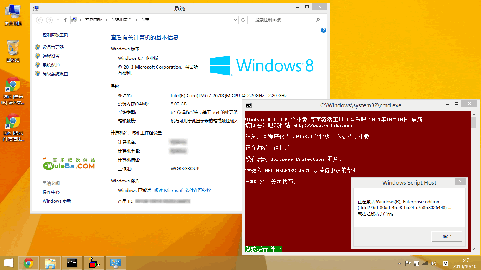Open 系统保护 from sidebar
481x270 pixels.
click(x=51, y=65)
